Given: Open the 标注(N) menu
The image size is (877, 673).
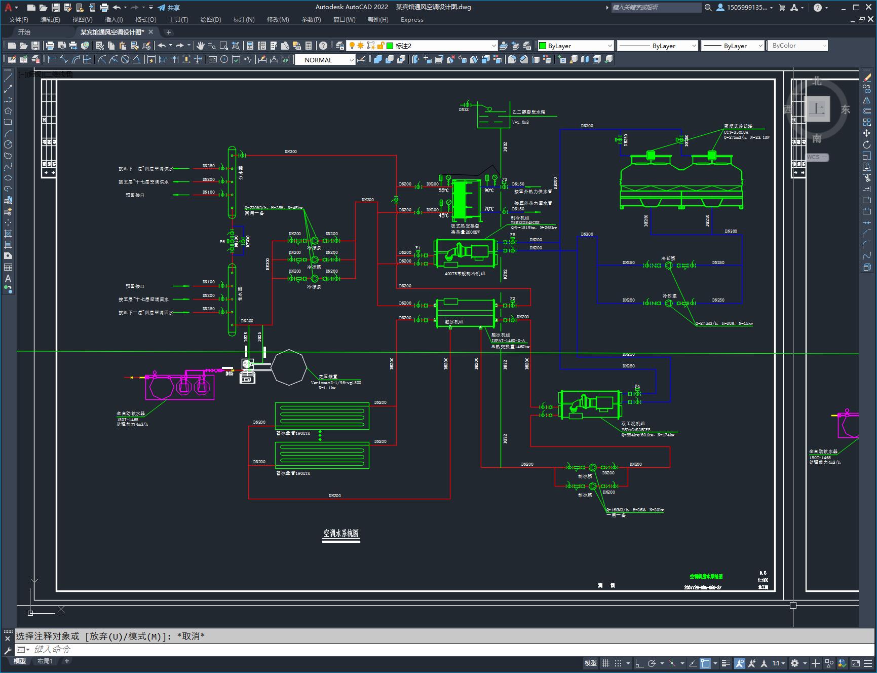Looking at the screenshot, I should (244, 20).
